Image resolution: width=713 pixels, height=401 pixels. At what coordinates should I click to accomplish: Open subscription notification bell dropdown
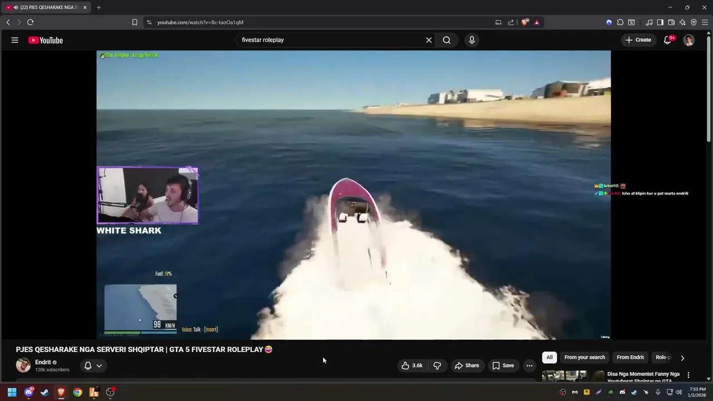click(93, 365)
